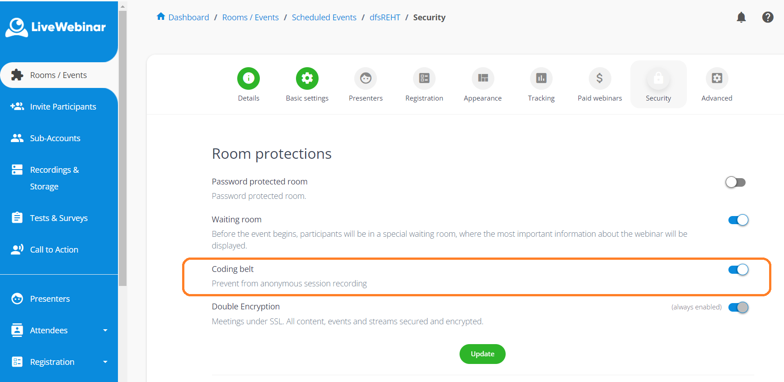Select the Paid webinars dollar icon
Viewport: 784px width, 382px height.
coord(600,78)
